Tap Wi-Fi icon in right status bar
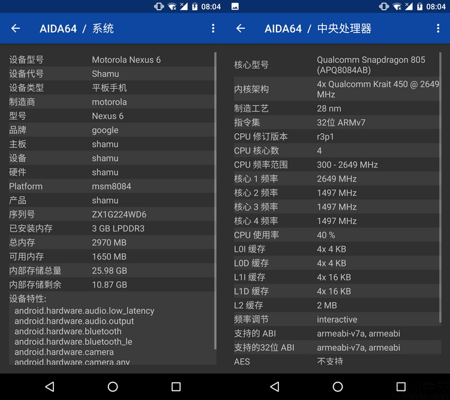Viewport: 450px width, 400px height. [x=397, y=7]
